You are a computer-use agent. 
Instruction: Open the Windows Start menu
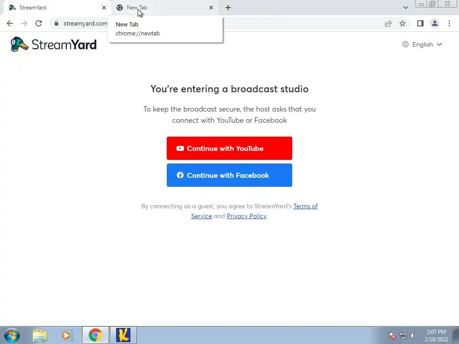click(12, 335)
